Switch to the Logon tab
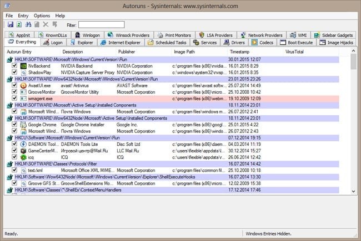 [x=53, y=43]
